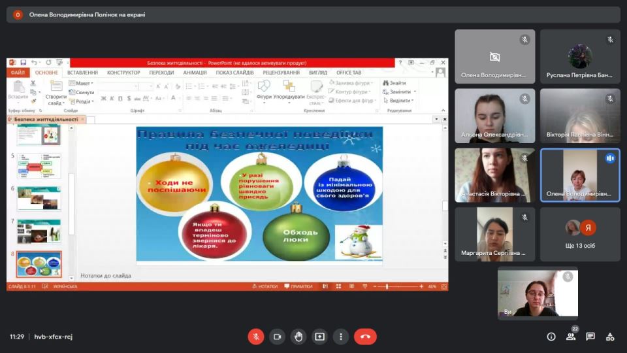Click the Знайти find button
Screen dimensions: 627x353
point(394,83)
